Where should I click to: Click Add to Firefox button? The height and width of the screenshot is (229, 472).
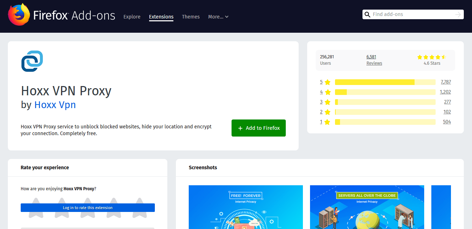click(259, 128)
